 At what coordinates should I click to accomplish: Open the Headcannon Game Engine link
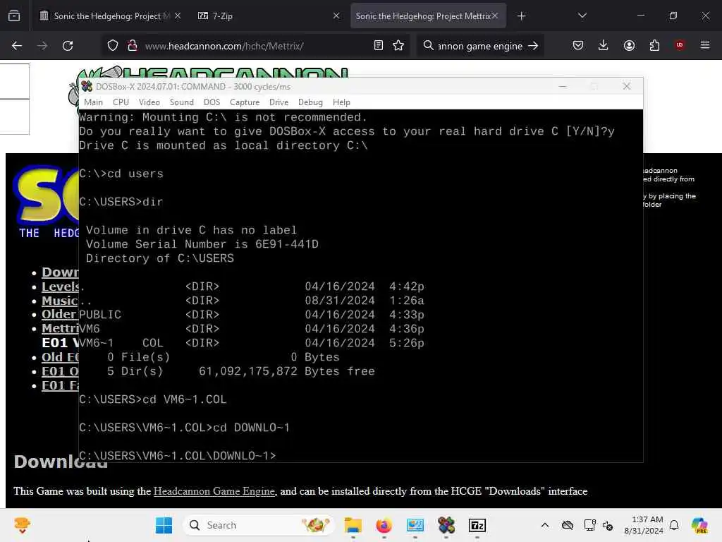(214, 491)
